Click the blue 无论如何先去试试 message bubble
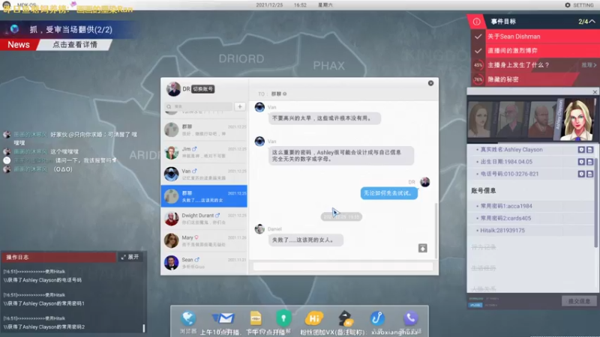Screen dimensions: 600x337 [x=388, y=193]
